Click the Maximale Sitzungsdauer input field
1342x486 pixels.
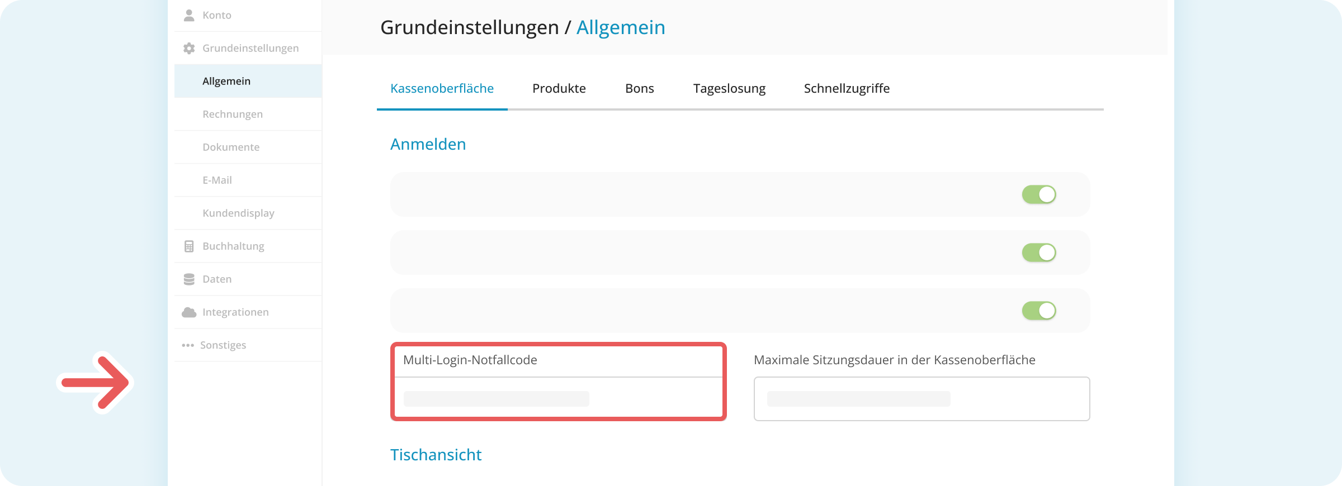pos(922,399)
